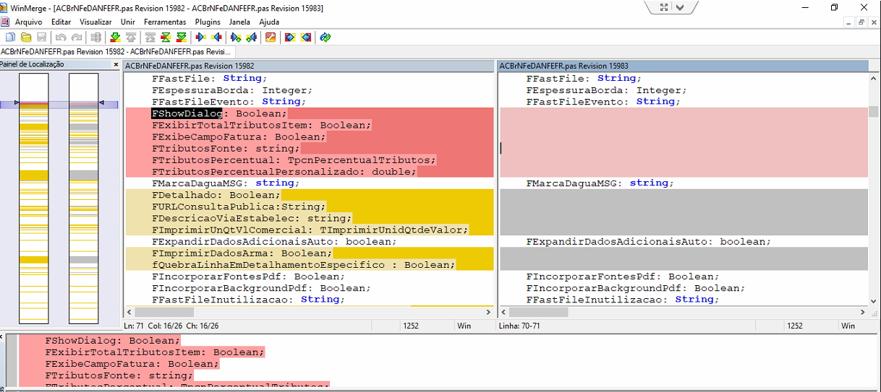Copy all differences to the left
This screenshot has height=392, width=881.
pyautogui.click(x=306, y=37)
